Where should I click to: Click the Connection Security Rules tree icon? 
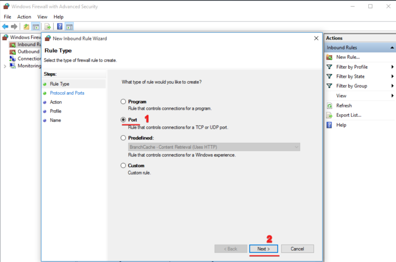tap(12, 58)
